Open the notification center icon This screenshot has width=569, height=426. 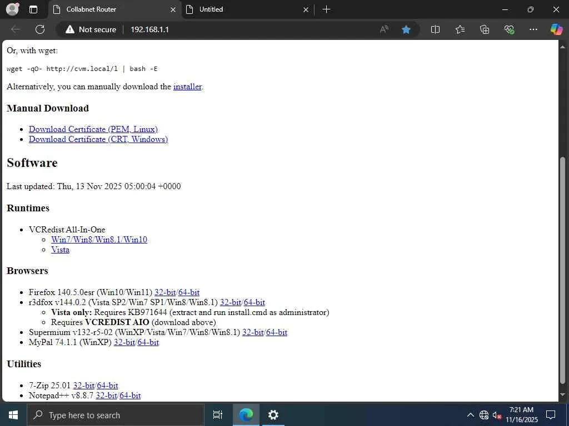[551, 415]
